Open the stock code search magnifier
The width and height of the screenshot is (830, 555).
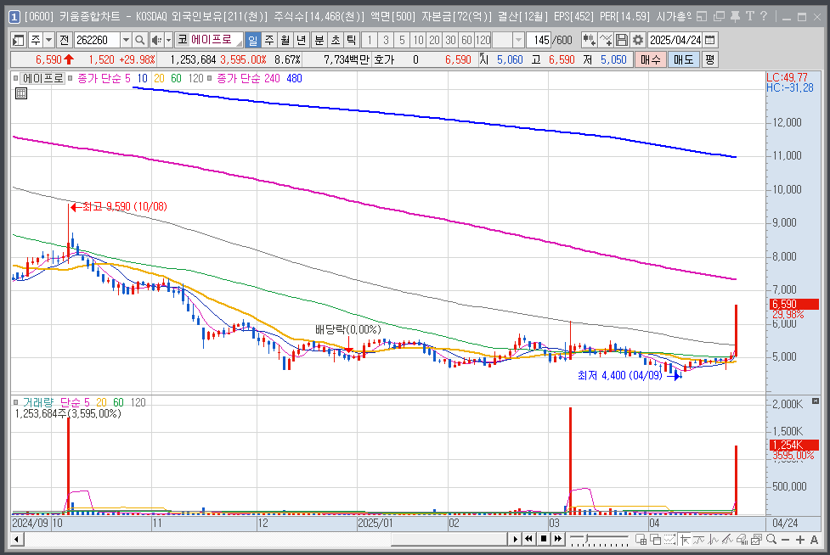tap(139, 40)
